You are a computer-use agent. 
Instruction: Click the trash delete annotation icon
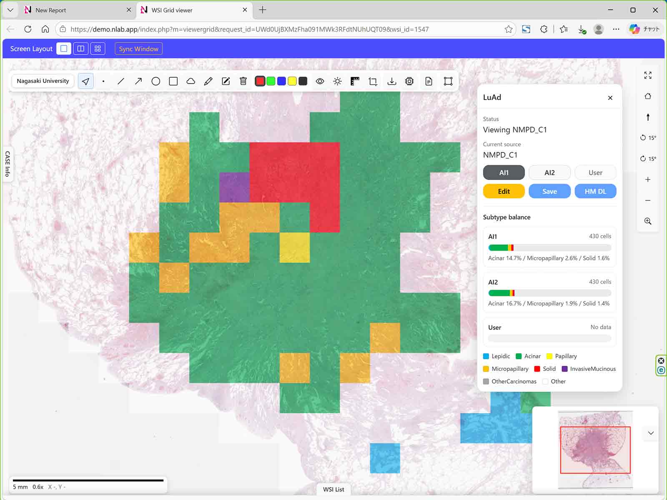(x=243, y=81)
